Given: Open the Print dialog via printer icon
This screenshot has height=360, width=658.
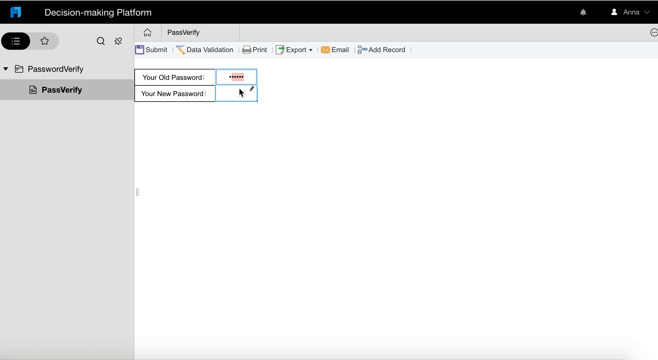Looking at the screenshot, I should [x=247, y=50].
